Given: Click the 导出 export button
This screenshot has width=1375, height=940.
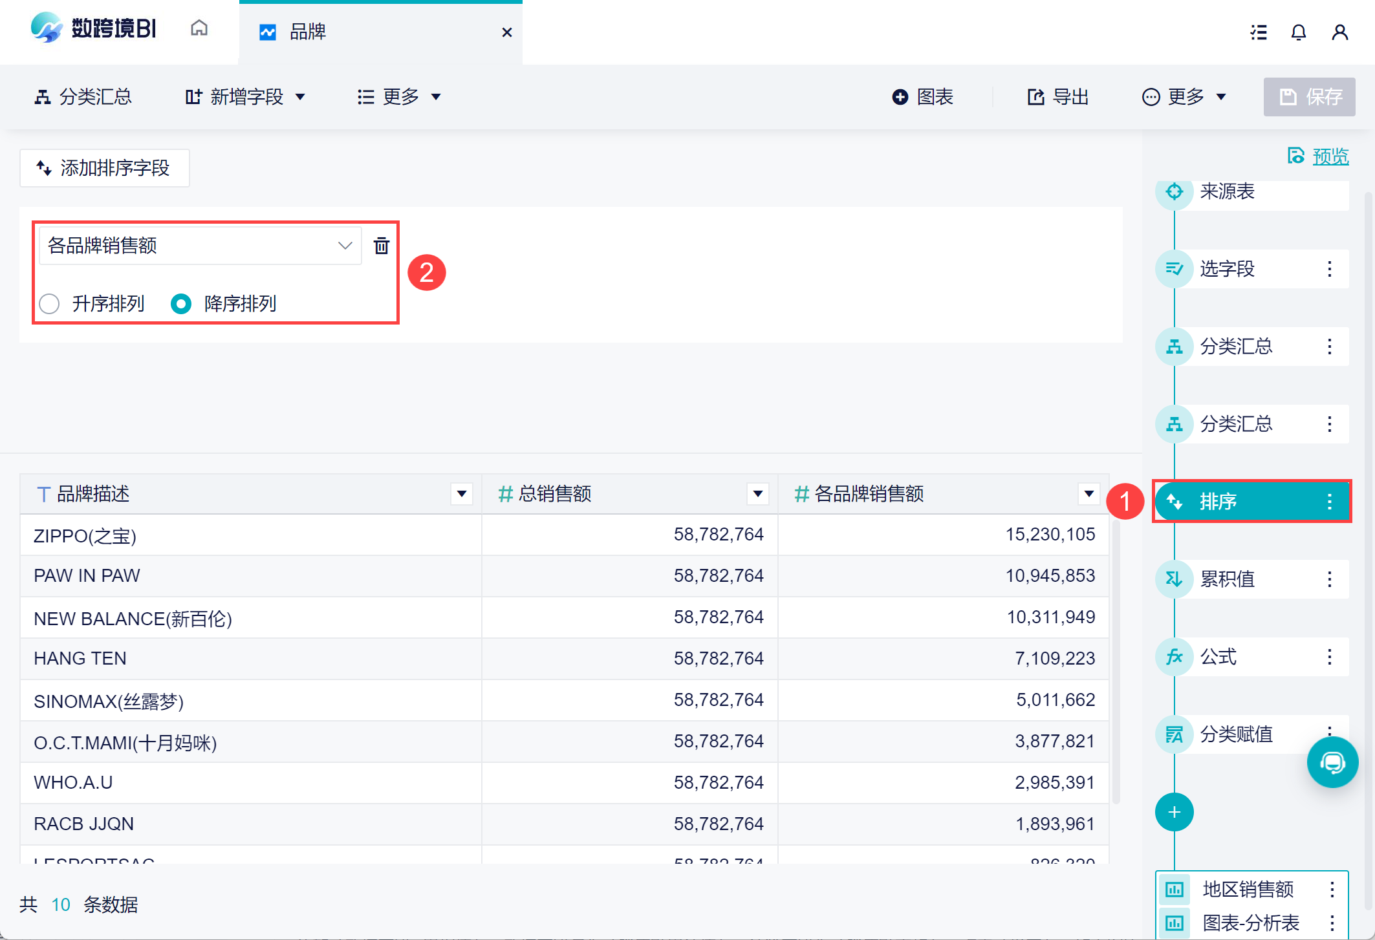Looking at the screenshot, I should (x=1058, y=97).
